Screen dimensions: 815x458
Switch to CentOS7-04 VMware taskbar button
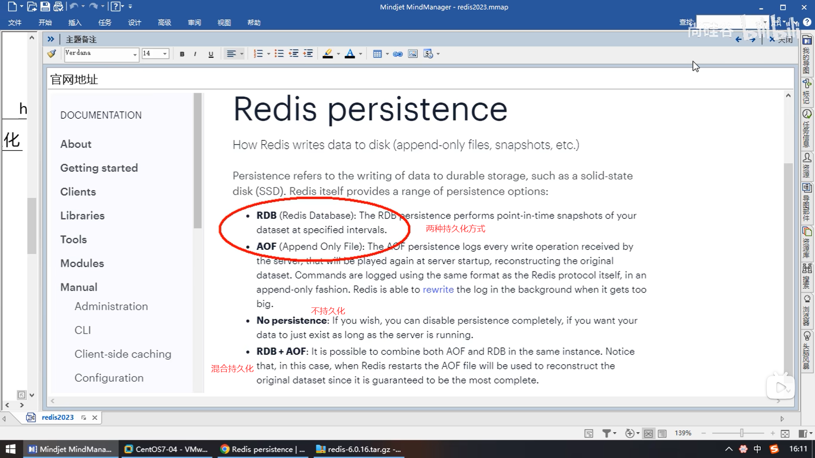point(166,449)
